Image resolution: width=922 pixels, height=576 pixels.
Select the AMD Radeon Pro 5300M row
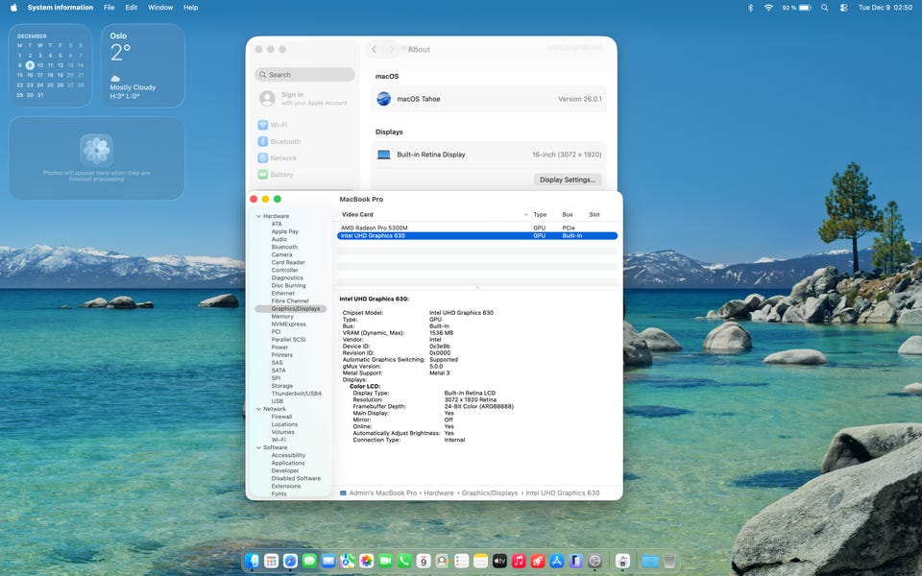click(x=376, y=228)
